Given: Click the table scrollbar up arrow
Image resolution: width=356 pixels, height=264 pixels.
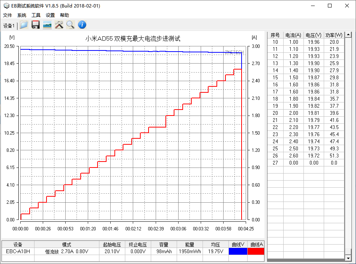Looking at the screenshot, I should 348,35.
